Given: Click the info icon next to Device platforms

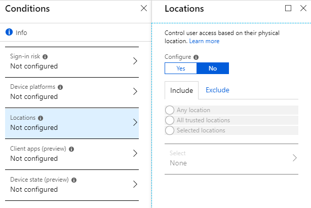Looking at the screenshot, I should tap(60, 87).
